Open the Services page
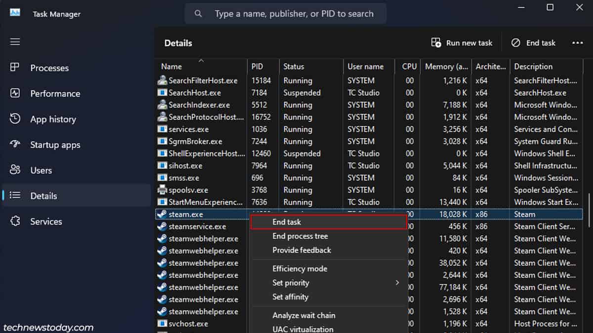The image size is (593, 333). [x=77, y=222]
